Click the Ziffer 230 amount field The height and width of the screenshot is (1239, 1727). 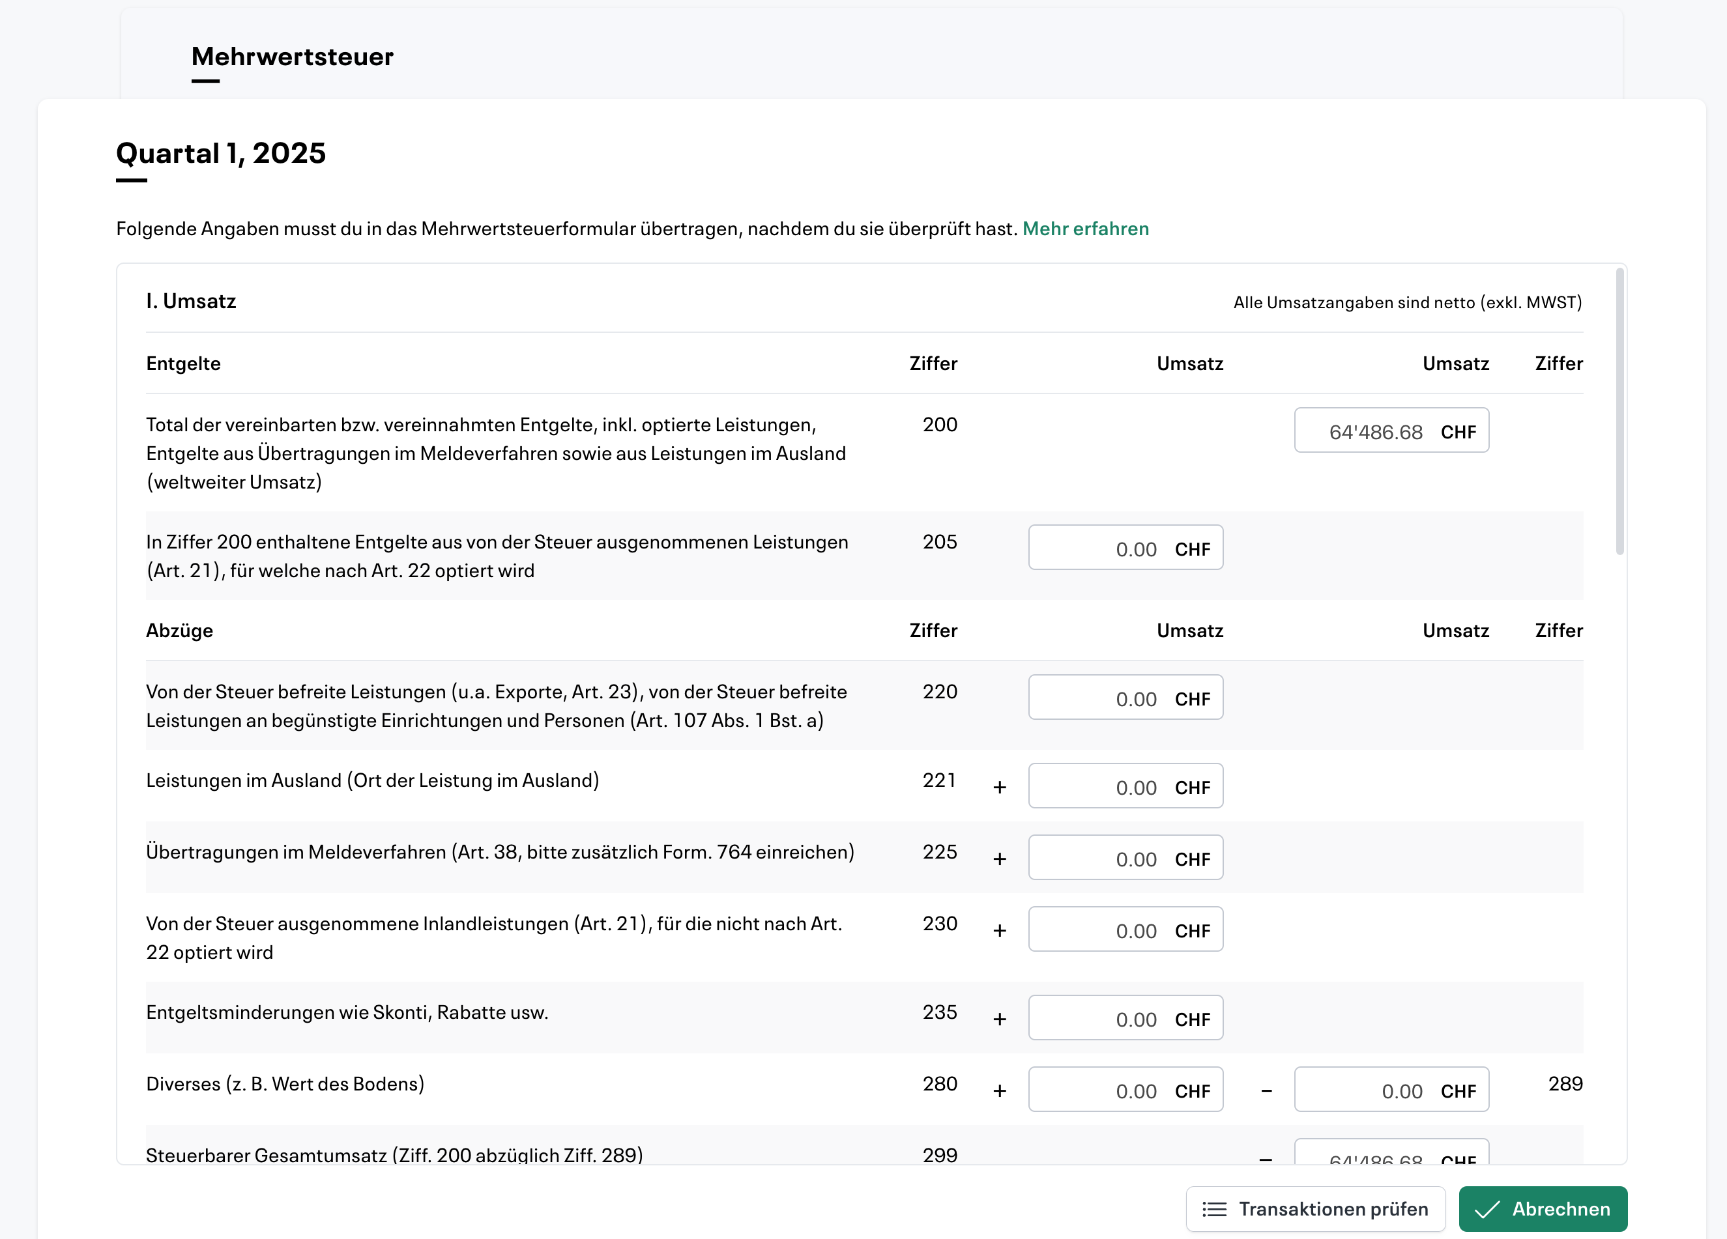(1125, 929)
